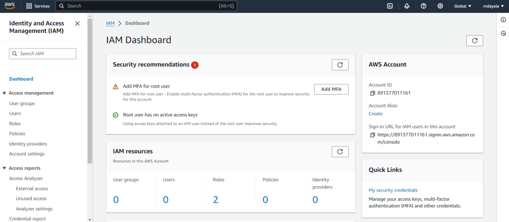Open the notifications bell icon
This screenshot has width=509, height=222.
coord(407,6)
